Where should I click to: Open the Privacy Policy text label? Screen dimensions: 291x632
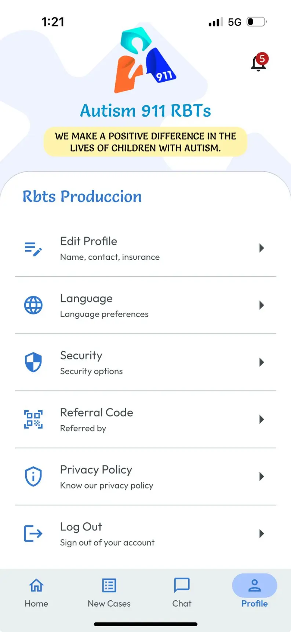[96, 470]
